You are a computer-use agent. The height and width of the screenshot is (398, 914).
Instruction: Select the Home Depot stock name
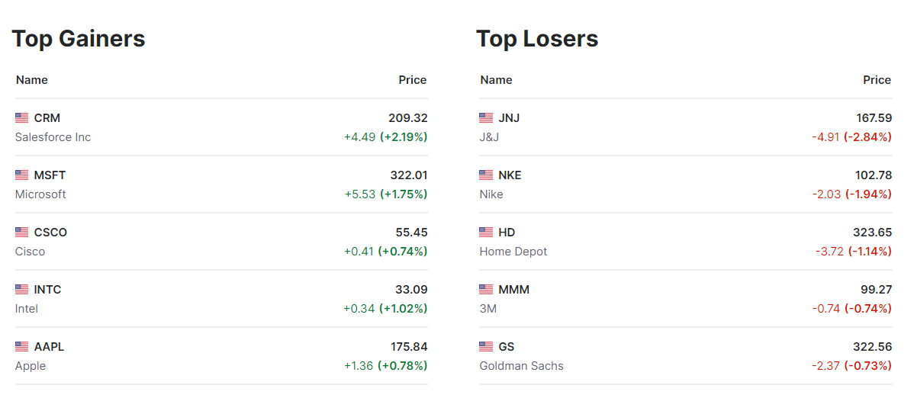click(513, 252)
